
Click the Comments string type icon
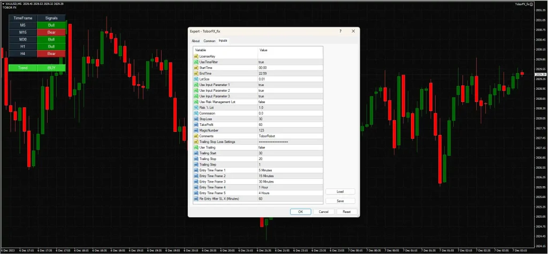[196, 136]
